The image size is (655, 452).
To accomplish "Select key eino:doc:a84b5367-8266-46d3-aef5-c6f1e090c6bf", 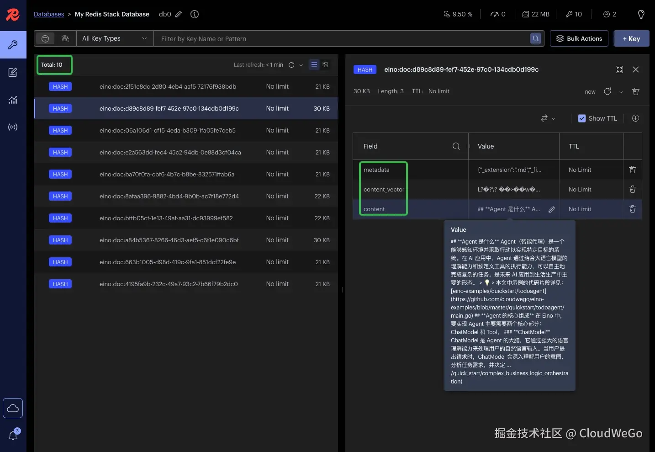I will [x=186, y=240].
